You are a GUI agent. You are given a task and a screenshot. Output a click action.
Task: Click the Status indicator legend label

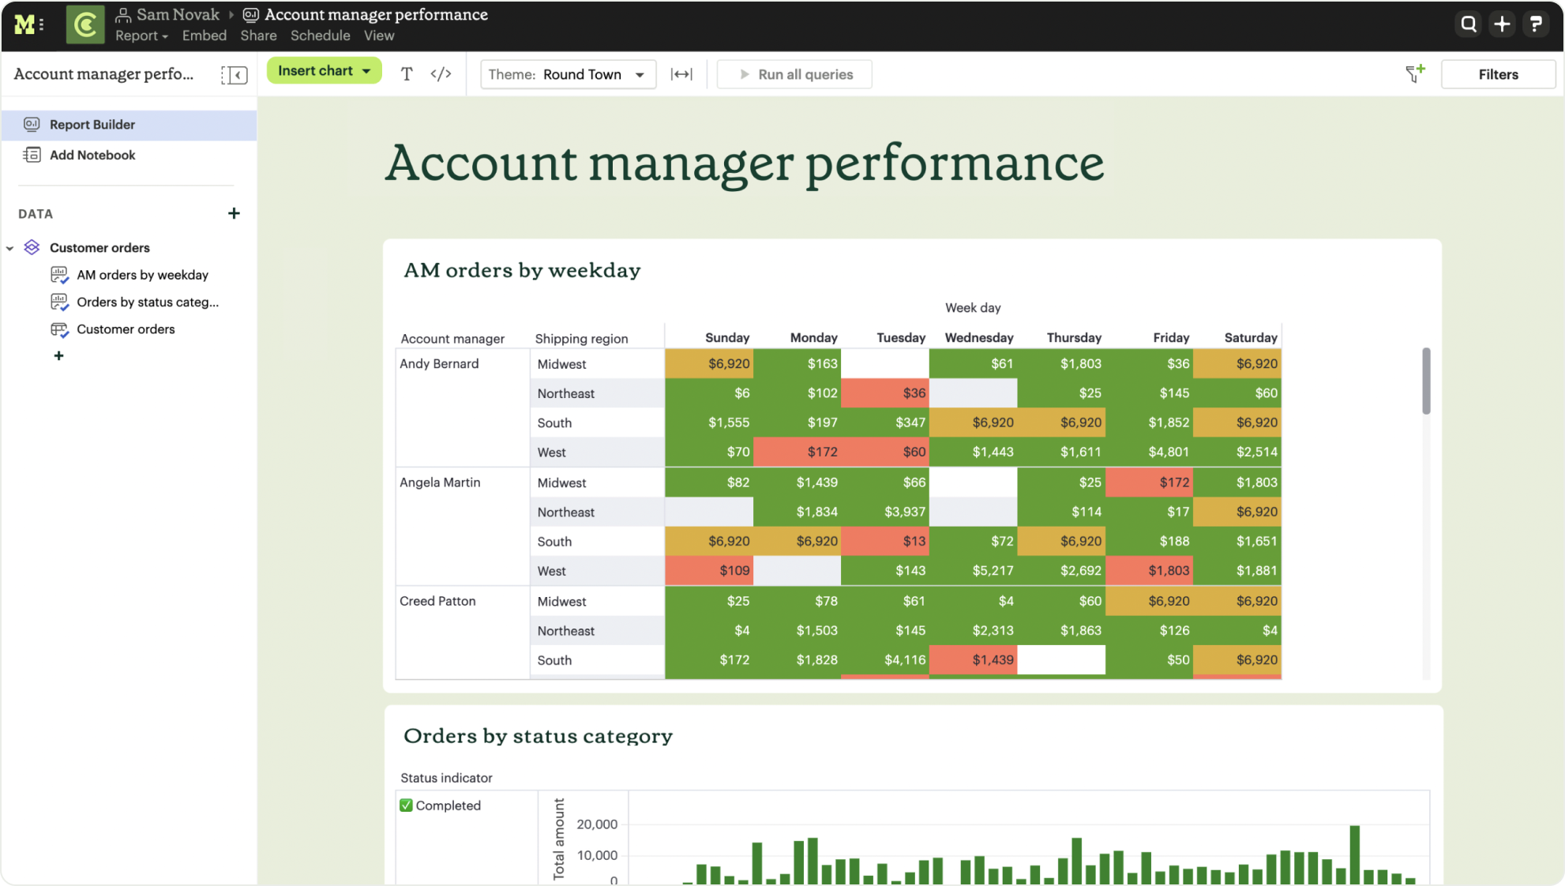point(446,778)
